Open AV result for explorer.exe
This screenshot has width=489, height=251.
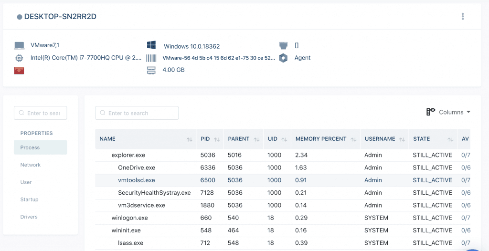pos(466,155)
